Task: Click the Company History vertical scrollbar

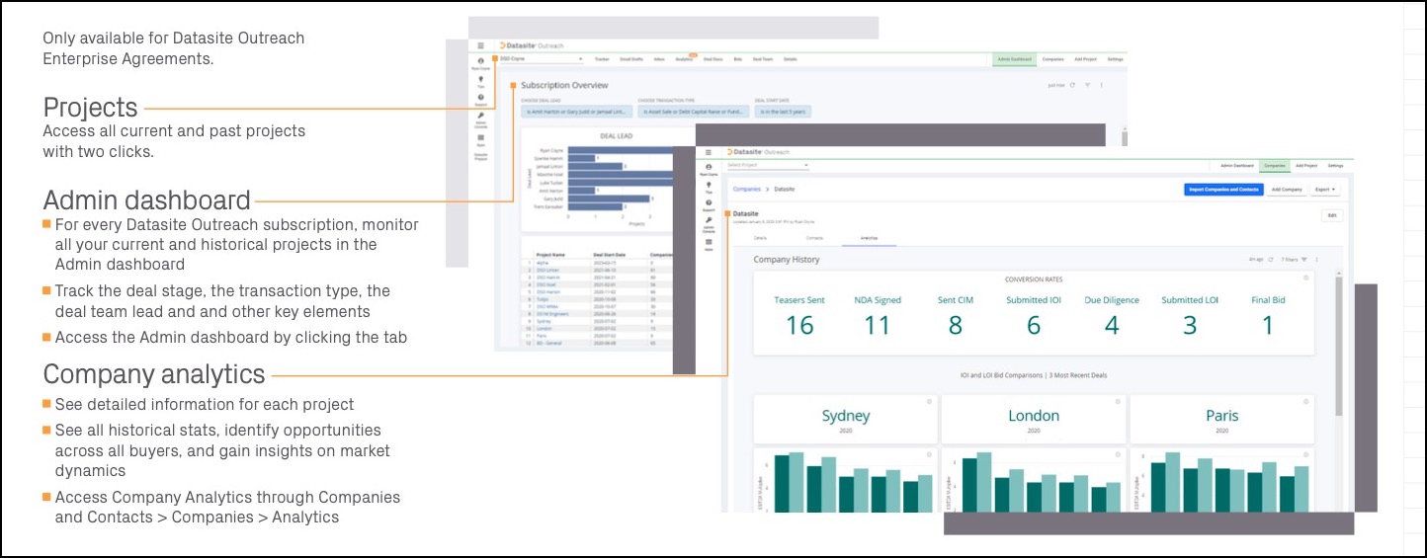Action: pos(1339,346)
